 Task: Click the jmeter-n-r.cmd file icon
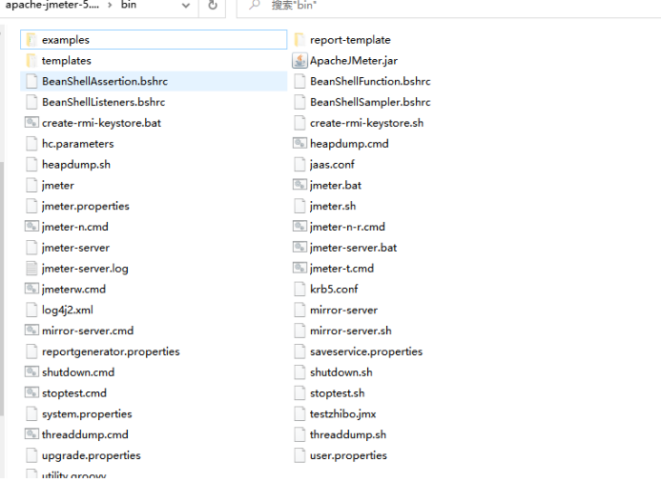click(x=300, y=227)
